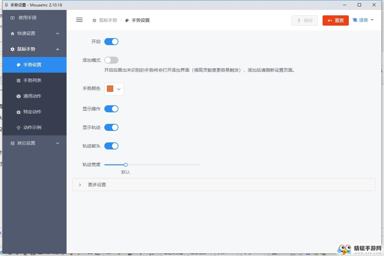Open 使用手册 in the sidebar

(35, 18)
